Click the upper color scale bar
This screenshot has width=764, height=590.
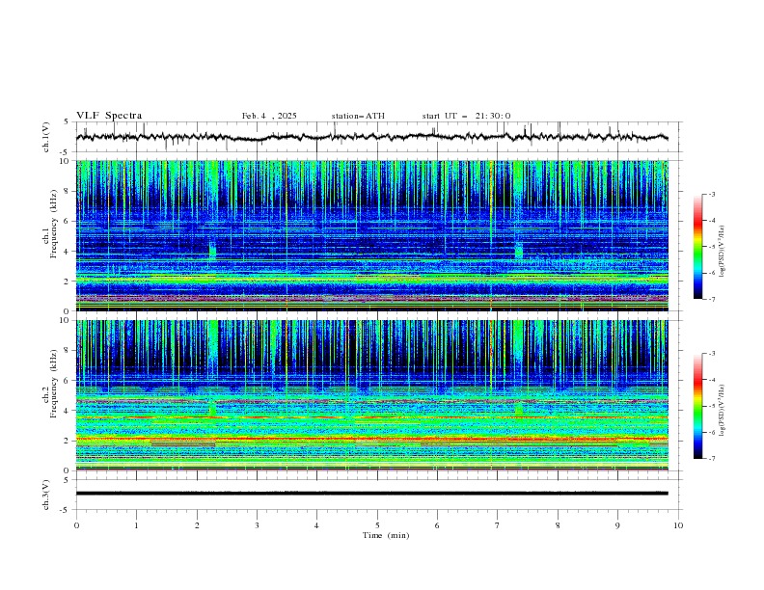pos(698,247)
